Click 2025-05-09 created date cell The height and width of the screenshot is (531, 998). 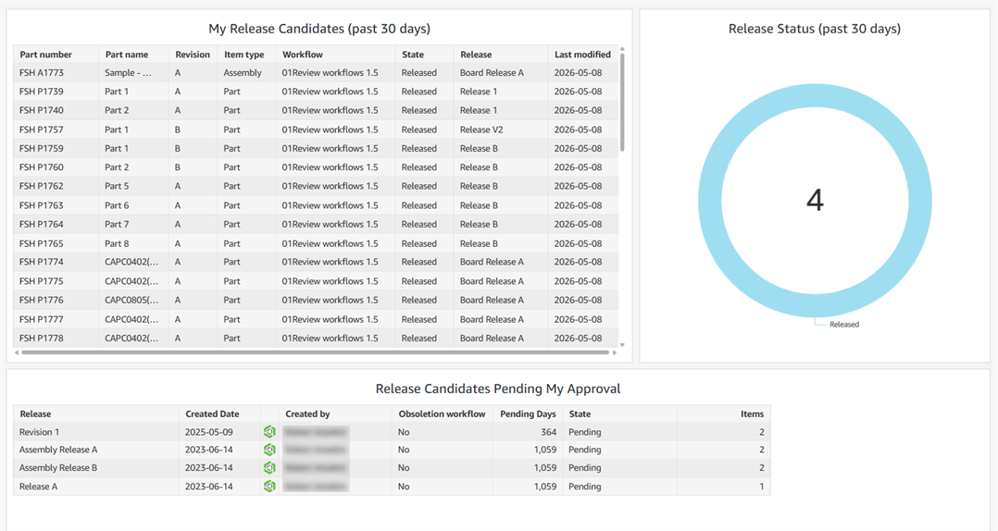pyautogui.click(x=209, y=432)
